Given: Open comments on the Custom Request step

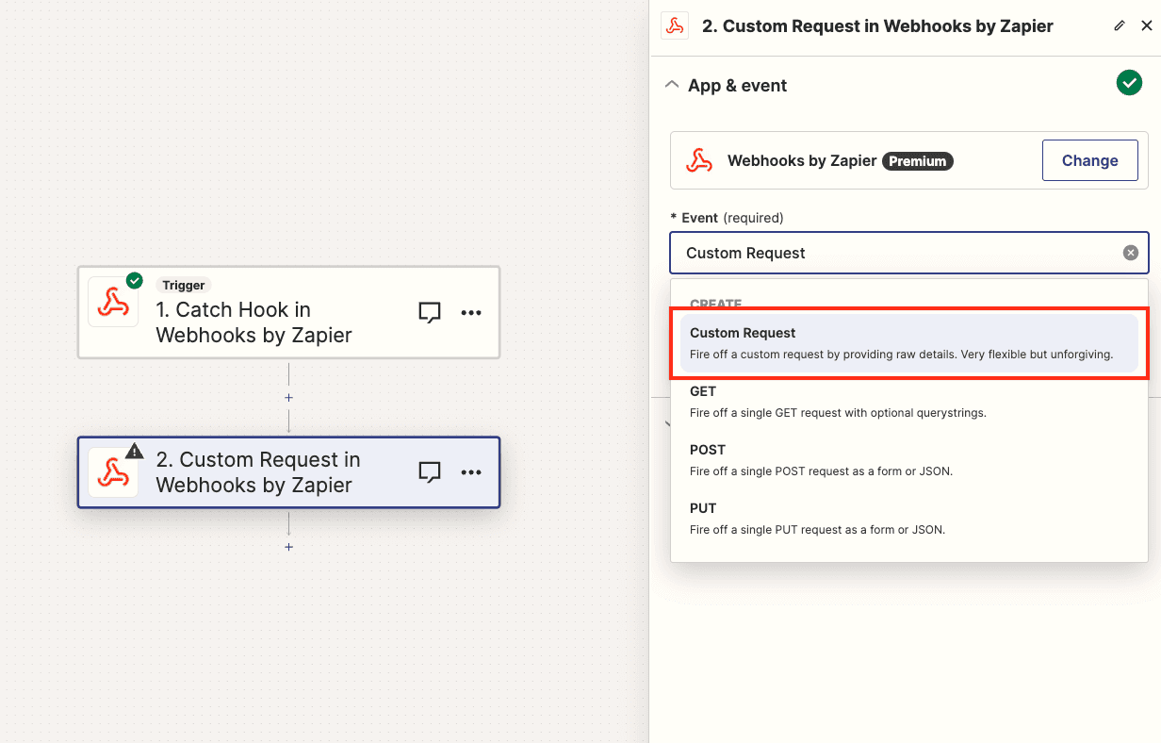Looking at the screenshot, I should 430,472.
